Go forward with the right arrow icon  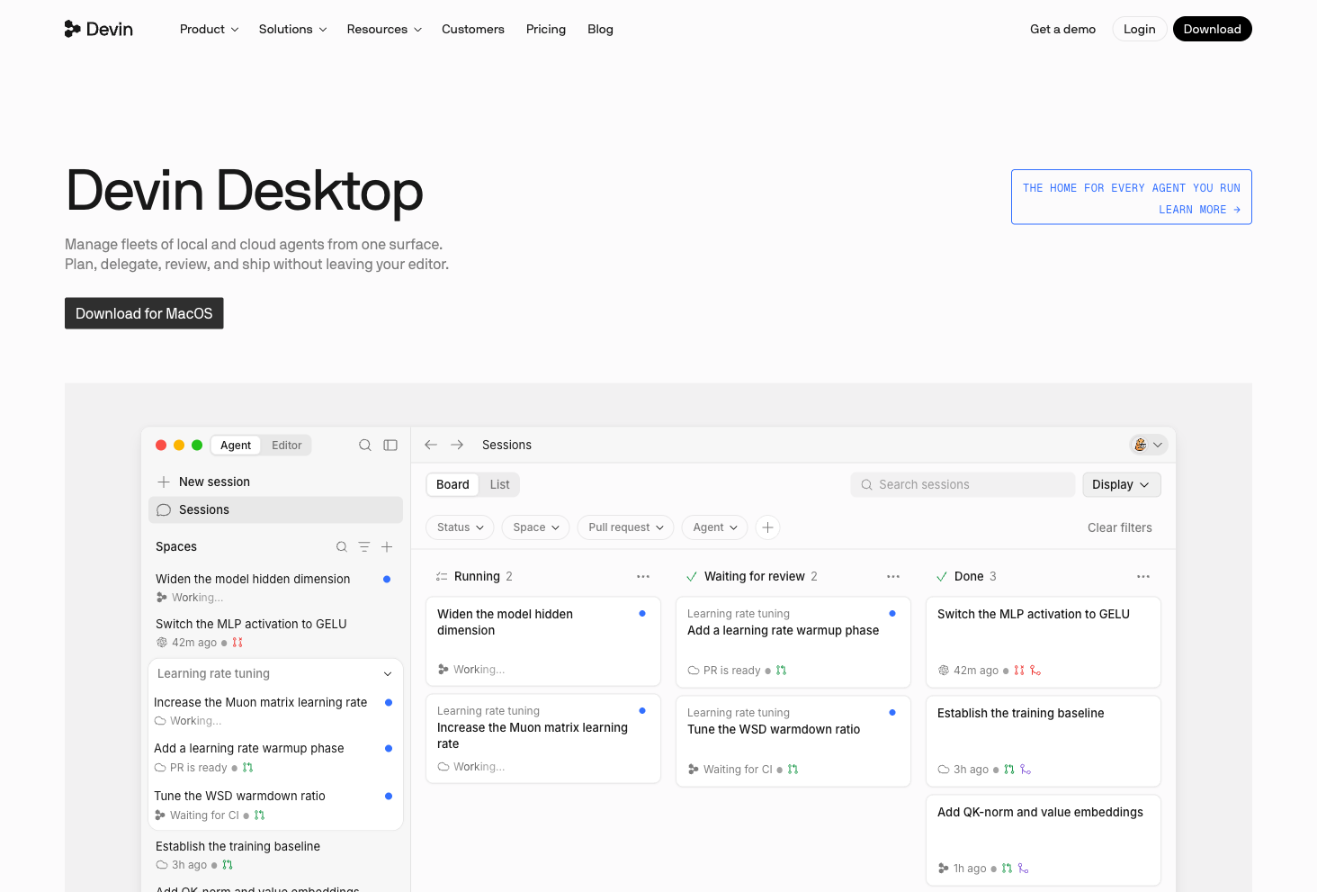457,445
